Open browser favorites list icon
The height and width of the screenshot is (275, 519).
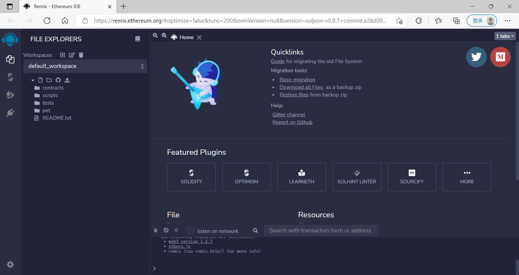point(438,20)
